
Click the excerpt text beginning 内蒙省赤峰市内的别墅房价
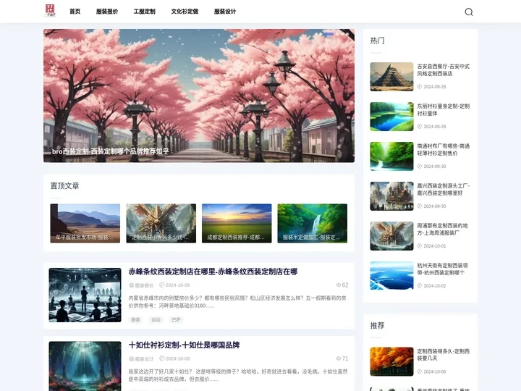tap(237, 301)
